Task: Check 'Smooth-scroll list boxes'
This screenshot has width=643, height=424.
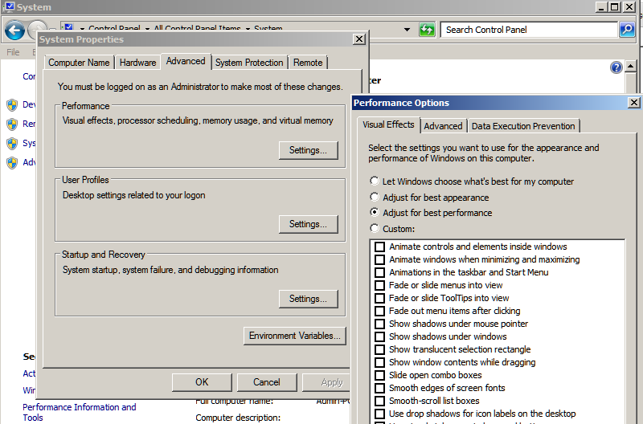Action: (x=379, y=401)
